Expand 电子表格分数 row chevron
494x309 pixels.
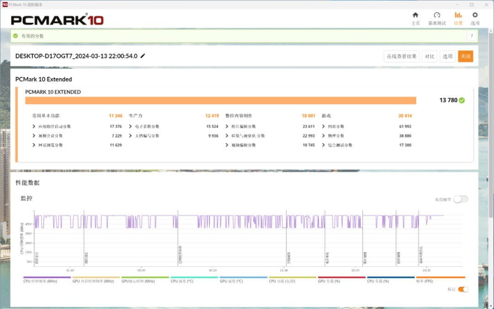pyautogui.click(x=130, y=126)
